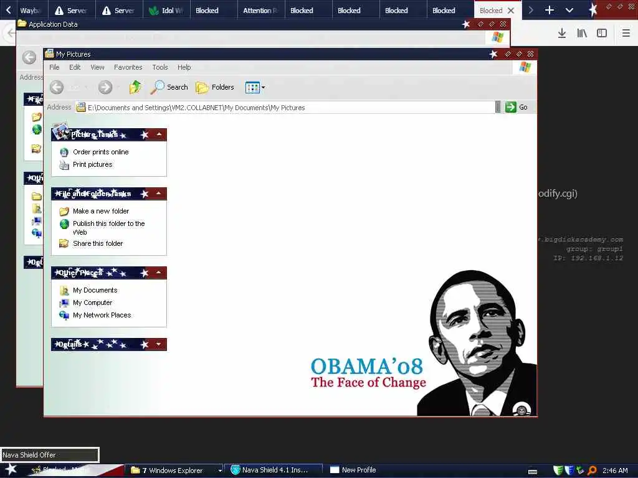Open the list-all-tabs dropdown in Firefox

(569, 10)
